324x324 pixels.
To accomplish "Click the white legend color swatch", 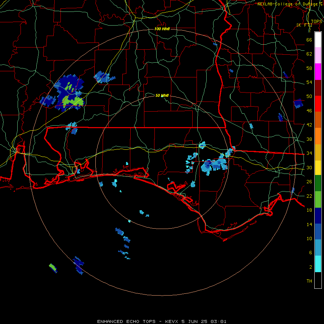I will coord(318,40).
